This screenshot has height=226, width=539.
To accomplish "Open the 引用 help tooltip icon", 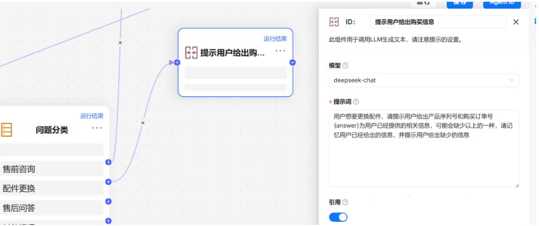I will [x=346, y=202].
